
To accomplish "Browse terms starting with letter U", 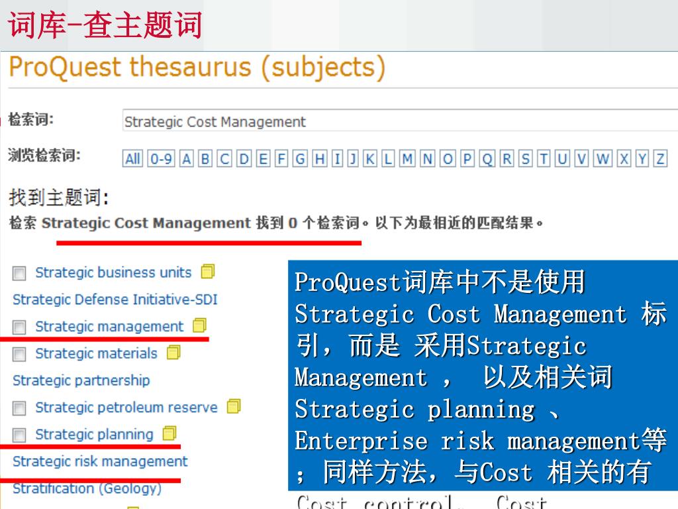I will pyautogui.click(x=562, y=159).
